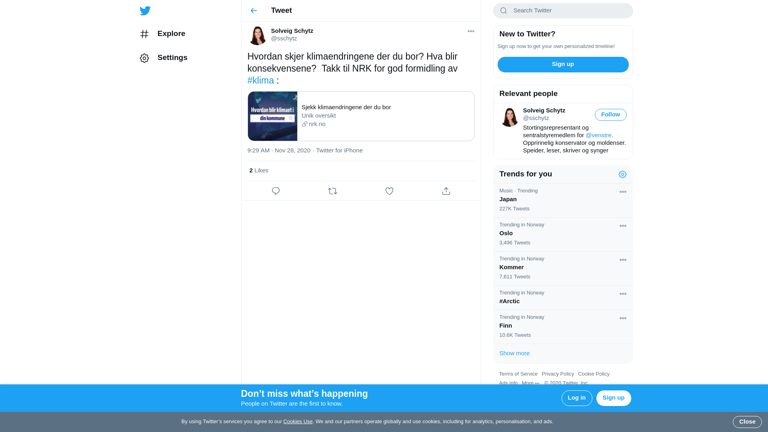Viewport: 768px width, 432px height.
Task: Open the Japan trend
Action: pyautogui.click(x=563, y=200)
